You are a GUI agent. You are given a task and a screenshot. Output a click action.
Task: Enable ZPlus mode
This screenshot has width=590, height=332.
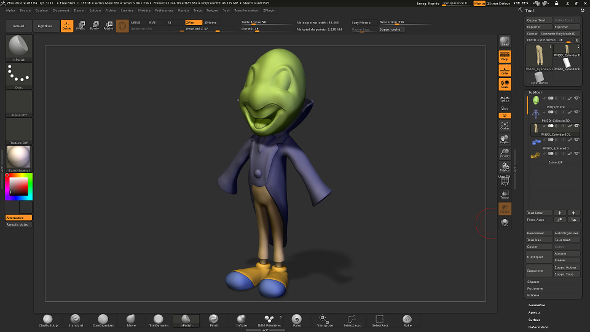[x=194, y=23]
